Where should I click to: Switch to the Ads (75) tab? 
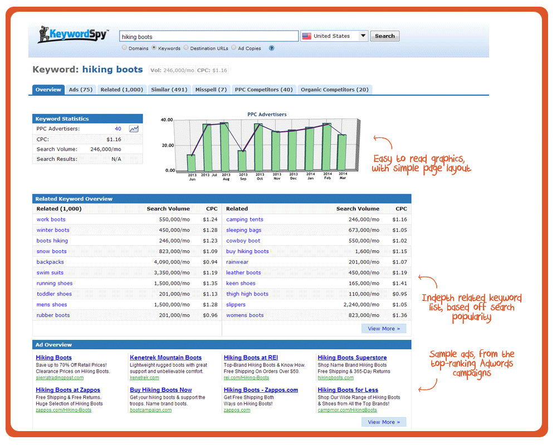pyautogui.click(x=81, y=90)
